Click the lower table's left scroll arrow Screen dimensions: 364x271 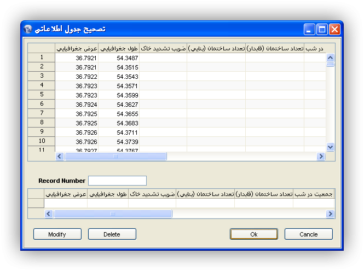tap(49, 214)
